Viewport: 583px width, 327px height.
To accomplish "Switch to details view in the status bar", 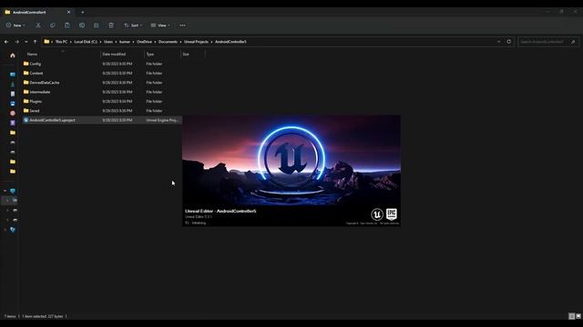I will click(x=571, y=316).
